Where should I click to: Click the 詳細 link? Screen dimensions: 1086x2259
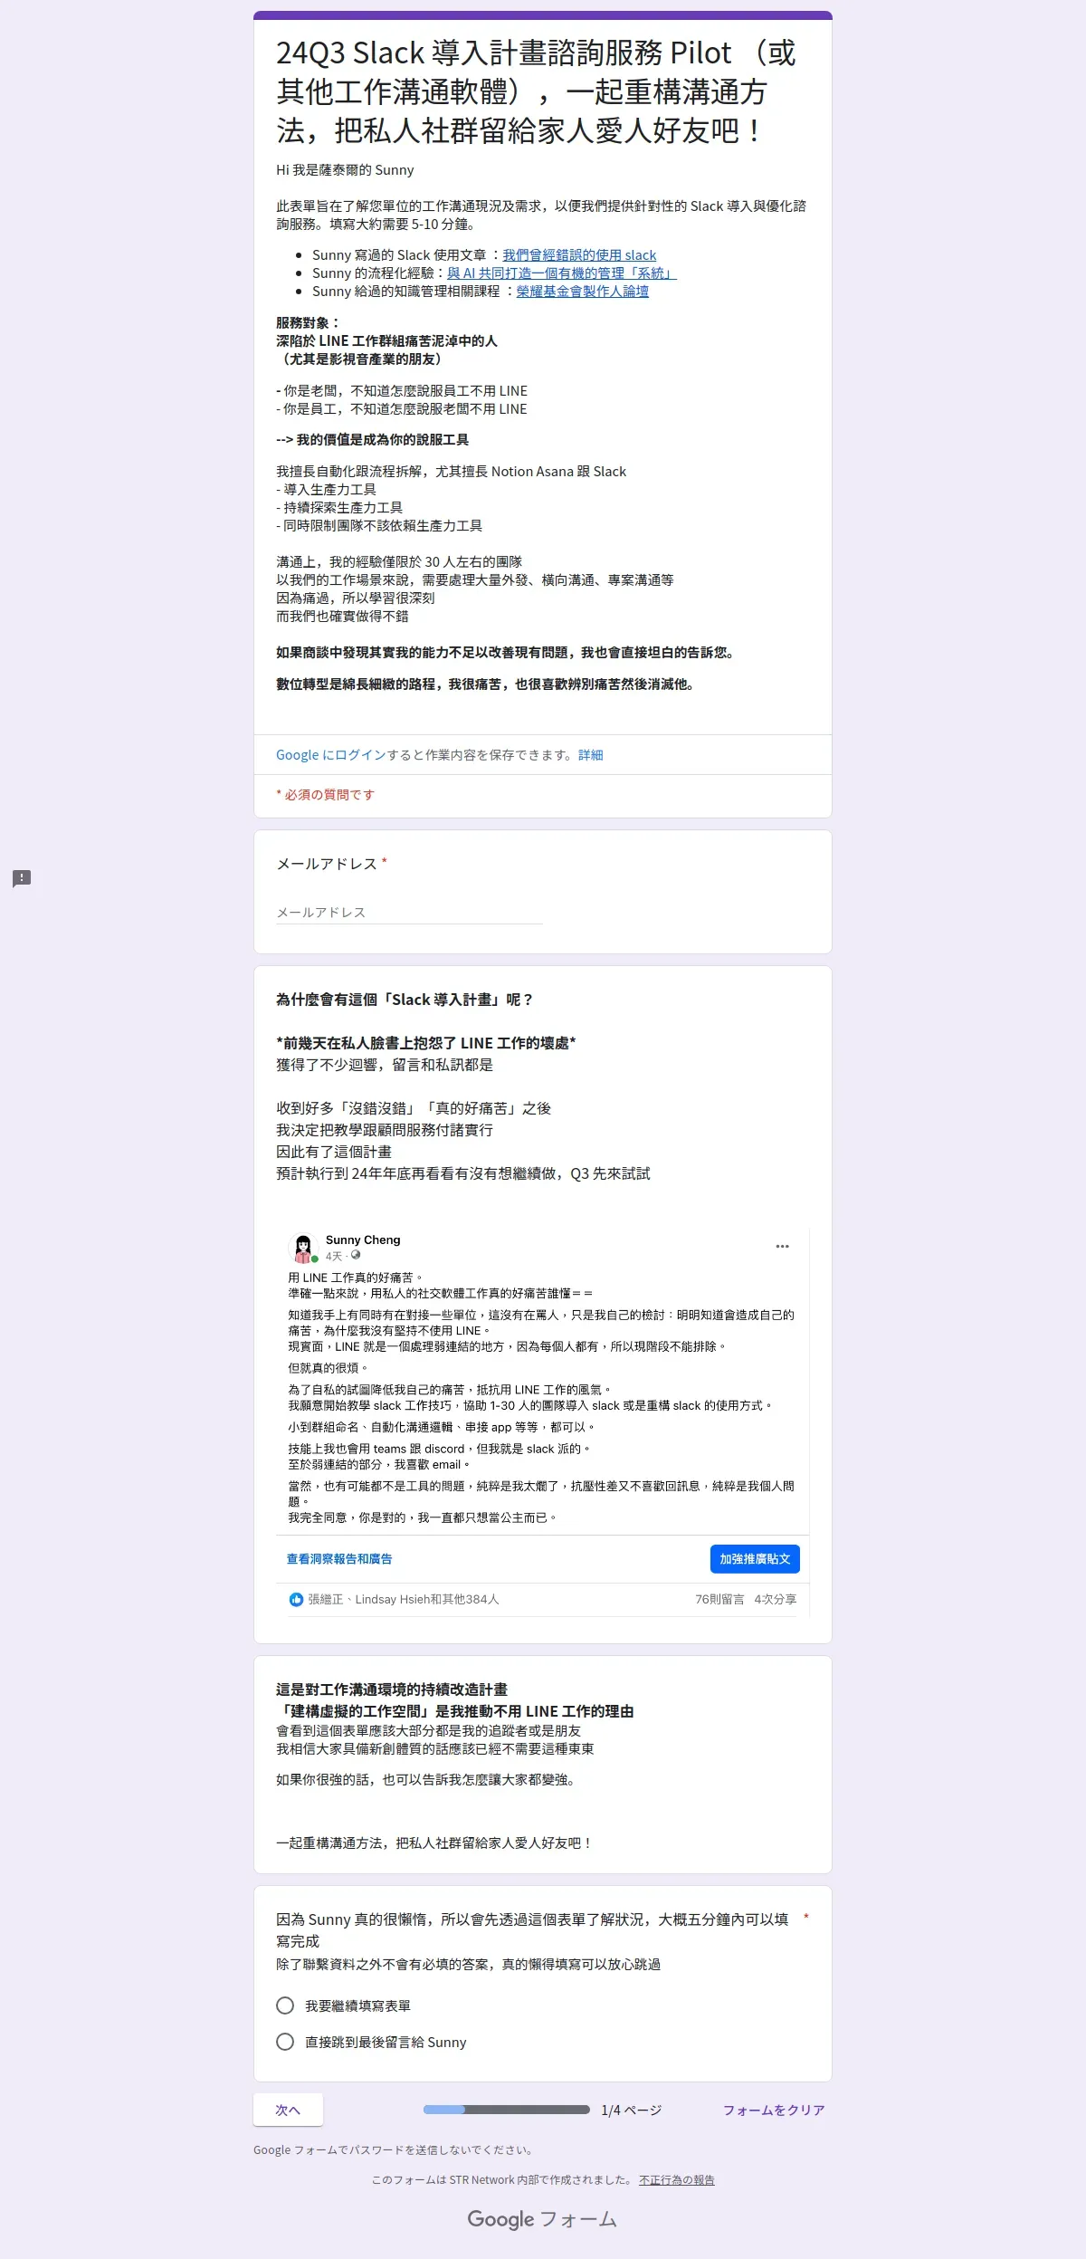pyautogui.click(x=591, y=755)
